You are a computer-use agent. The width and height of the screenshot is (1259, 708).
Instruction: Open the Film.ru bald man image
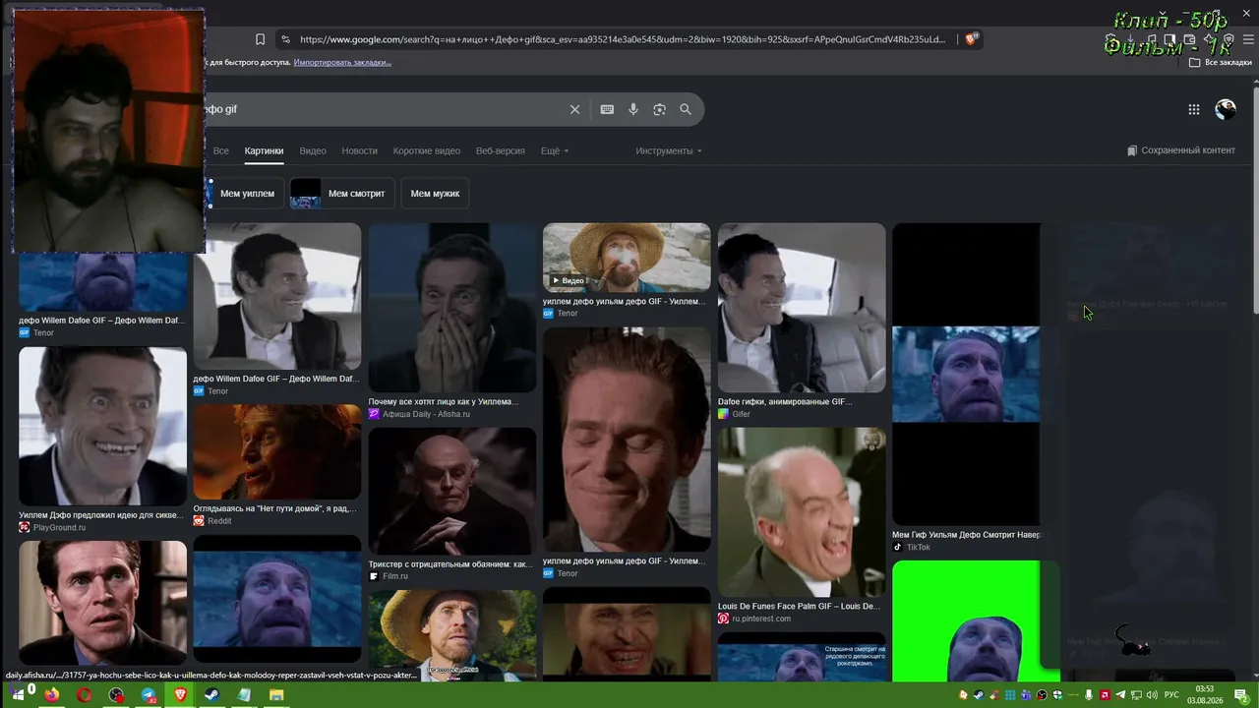pyautogui.click(x=452, y=492)
